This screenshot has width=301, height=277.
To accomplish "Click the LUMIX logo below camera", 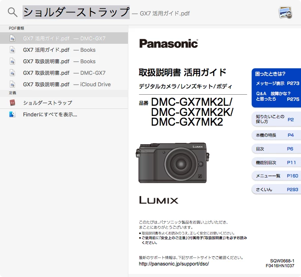I will click(x=158, y=200).
